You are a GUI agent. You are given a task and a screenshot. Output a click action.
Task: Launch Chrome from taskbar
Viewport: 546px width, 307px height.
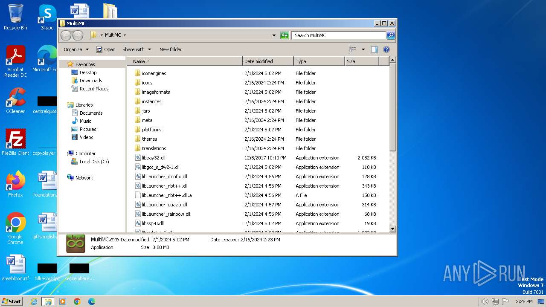tap(77, 301)
